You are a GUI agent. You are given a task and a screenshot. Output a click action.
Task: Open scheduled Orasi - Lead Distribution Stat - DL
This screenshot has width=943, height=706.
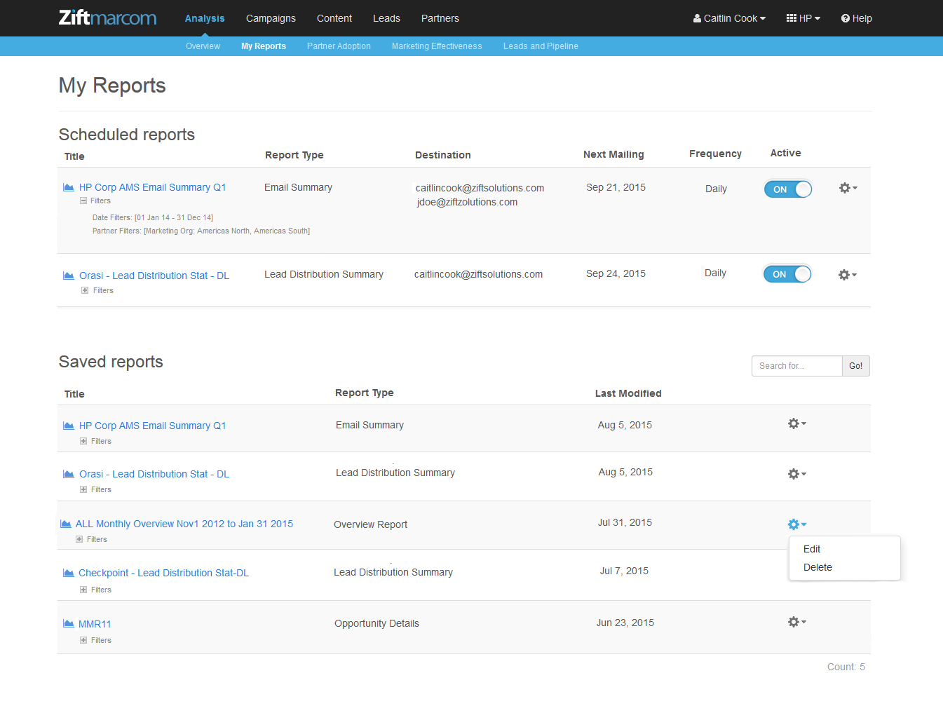click(x=154, y=276)
